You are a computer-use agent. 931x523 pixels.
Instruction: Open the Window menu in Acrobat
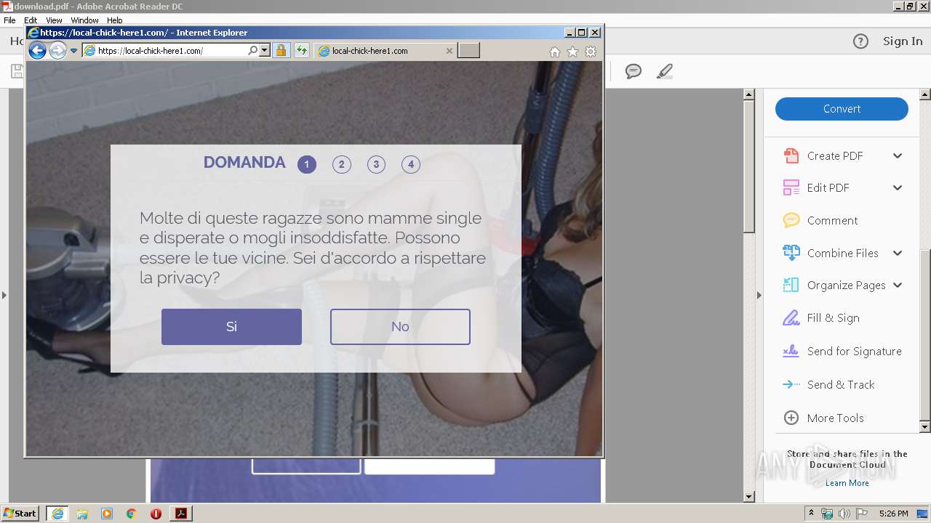(84, 20)
